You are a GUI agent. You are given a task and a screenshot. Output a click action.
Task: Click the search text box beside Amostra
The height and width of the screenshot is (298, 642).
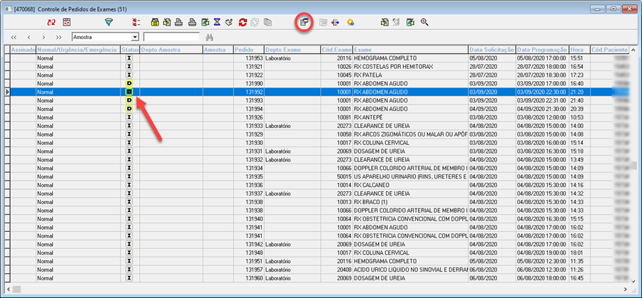(171, 37)
